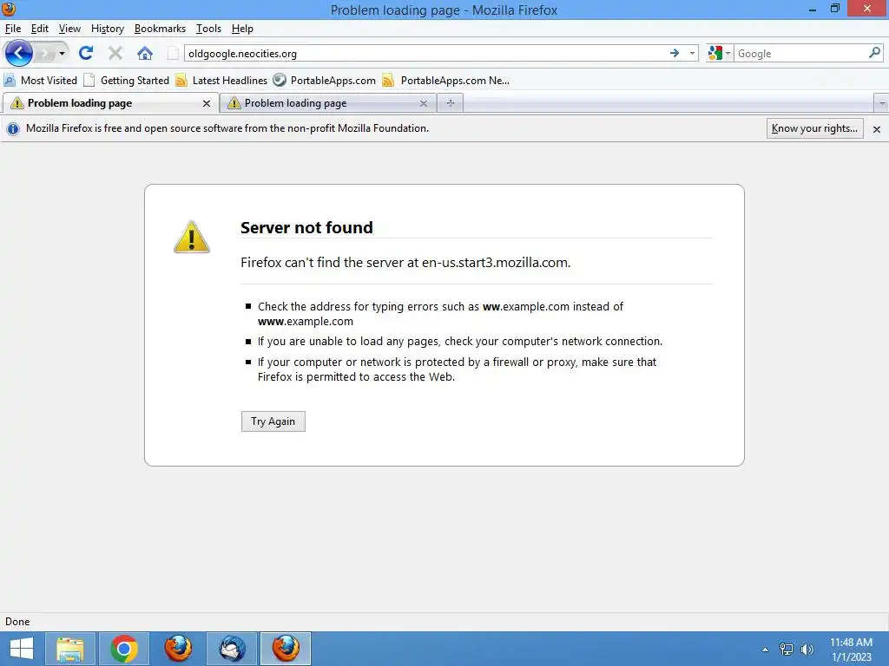Open the Most Visited bookmark folder
The image size is (889, 666).
point(40,81)
